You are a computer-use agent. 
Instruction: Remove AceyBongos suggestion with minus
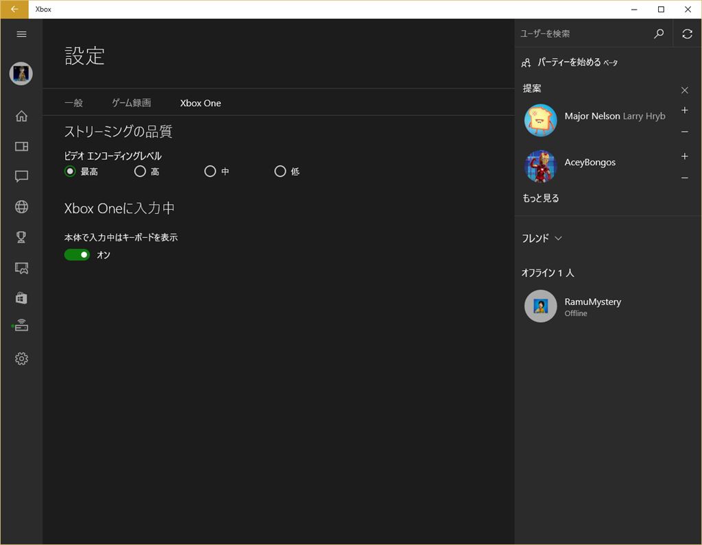[685, 178]
